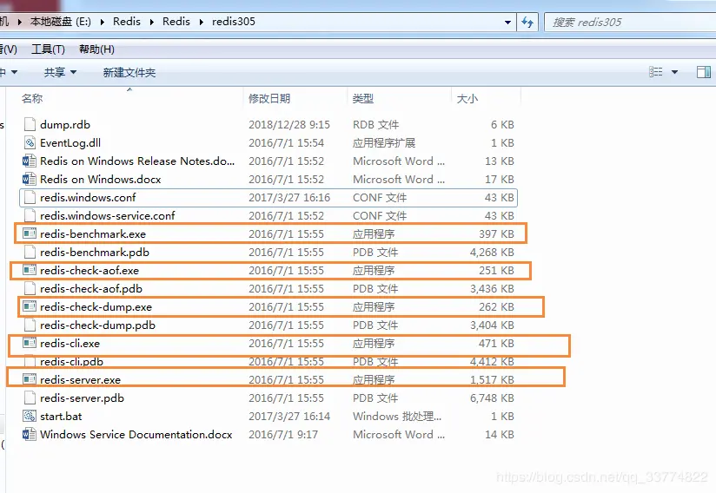Select dump.rdb file name
The image size is (716, 493).
65,124
